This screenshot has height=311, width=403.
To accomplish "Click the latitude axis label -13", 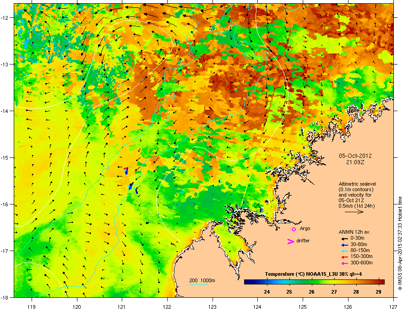I will (5, 64).
